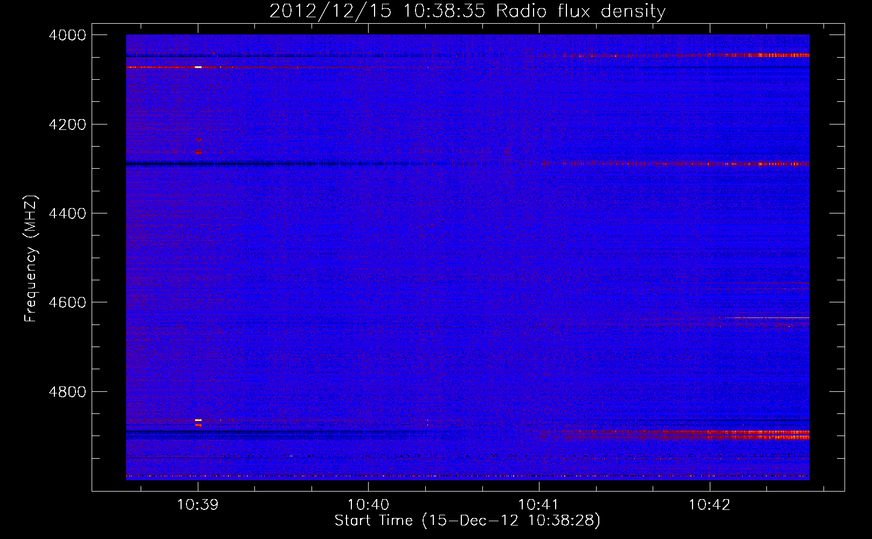This screenshot has height=539, width=872.
Task: Click the 4000 frequency tick label
Action: pos(67,35)
